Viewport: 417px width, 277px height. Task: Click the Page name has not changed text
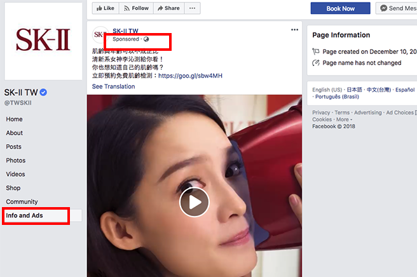[x=362, y=63]
